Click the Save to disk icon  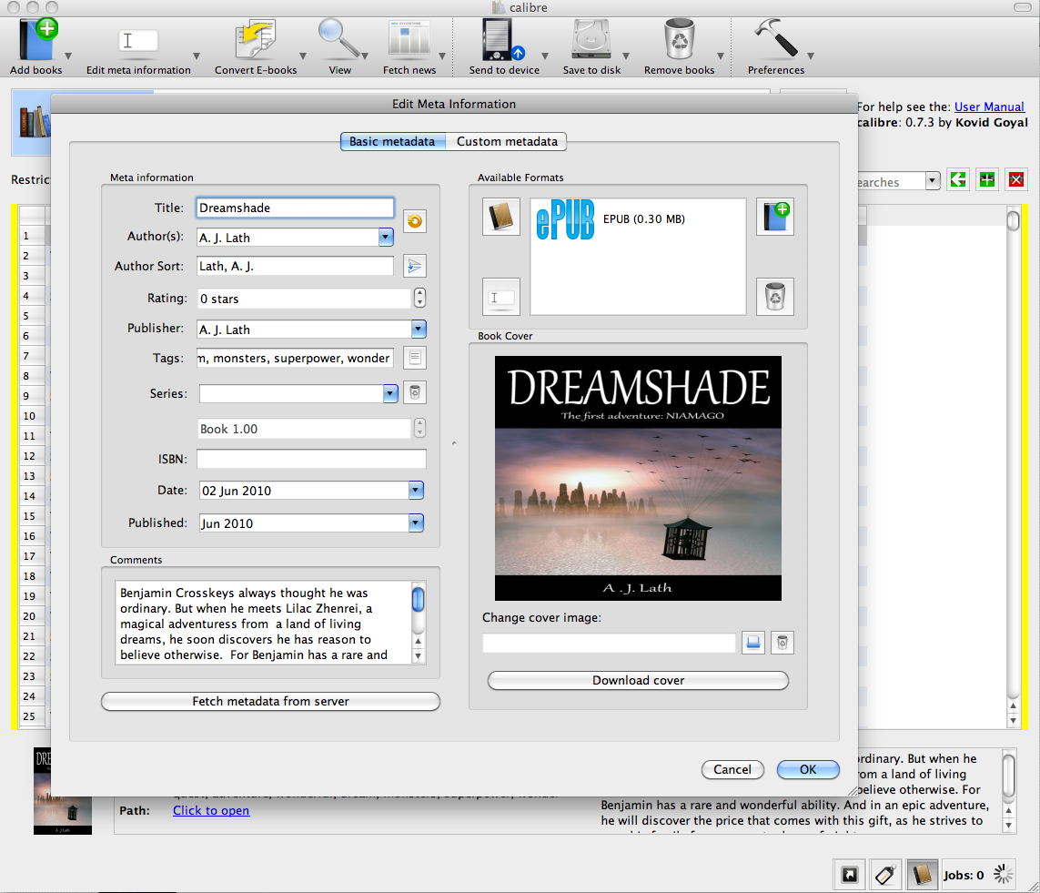coord(591,41)
